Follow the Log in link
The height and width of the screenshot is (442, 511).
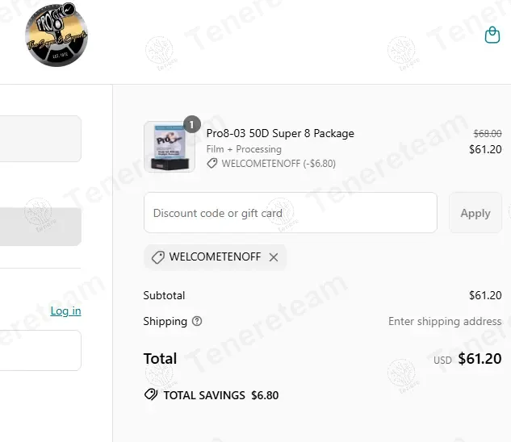pos(65,311)
